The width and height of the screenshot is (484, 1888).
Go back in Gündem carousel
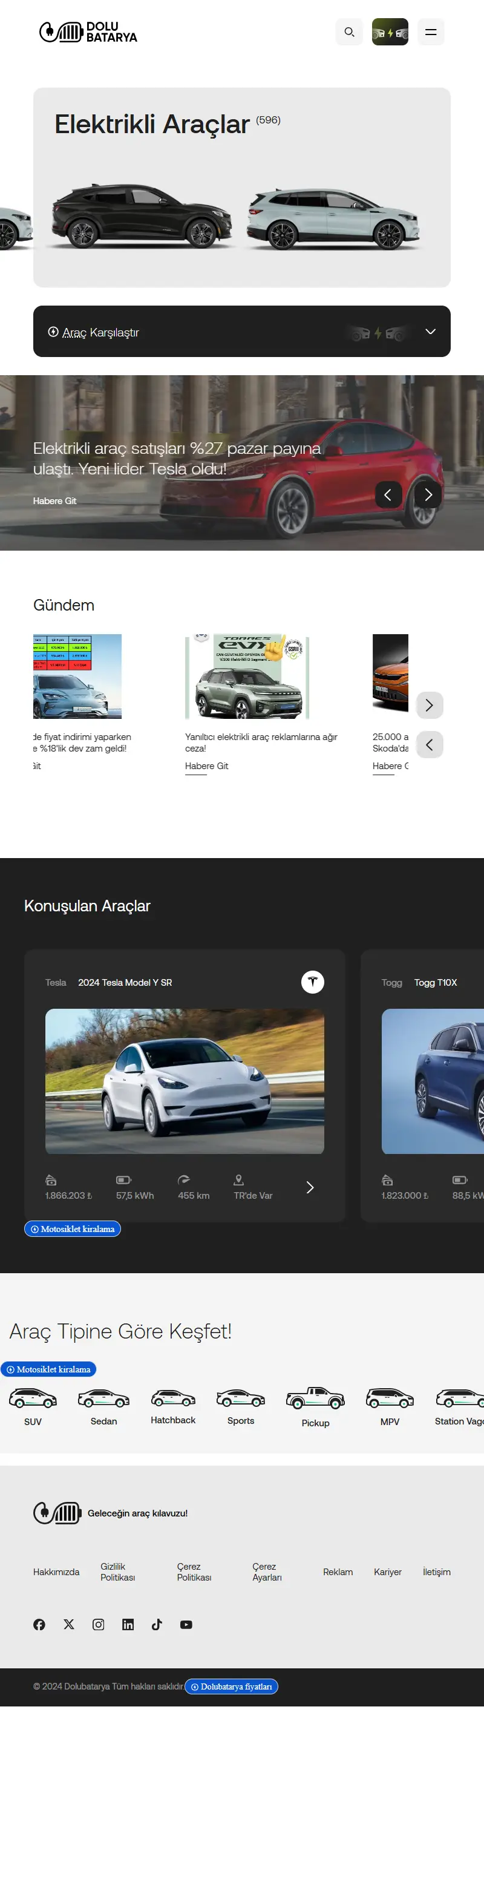(430, 745)
